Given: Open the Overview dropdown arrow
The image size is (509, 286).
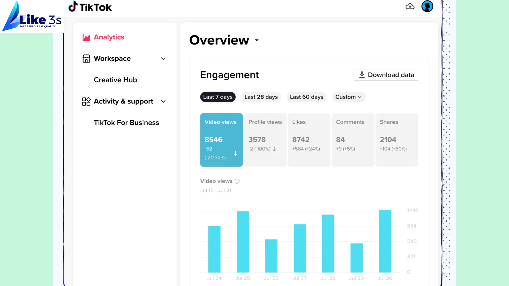Looking at the screenshot, I should 257,40.
